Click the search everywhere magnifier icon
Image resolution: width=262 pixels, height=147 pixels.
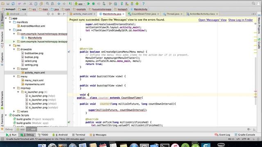pyautogui.click(x=253, y=3)
